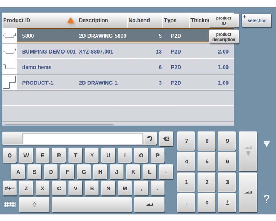Select the 5800 product profile thumbnail
The width and height of the screenshot is (276, 221).
click(x=9, y=36)
